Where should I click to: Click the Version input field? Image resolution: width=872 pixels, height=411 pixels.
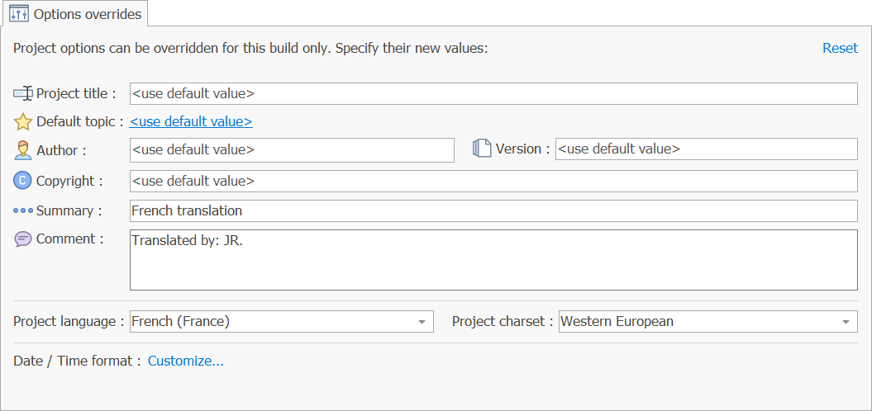click(706, 149)
